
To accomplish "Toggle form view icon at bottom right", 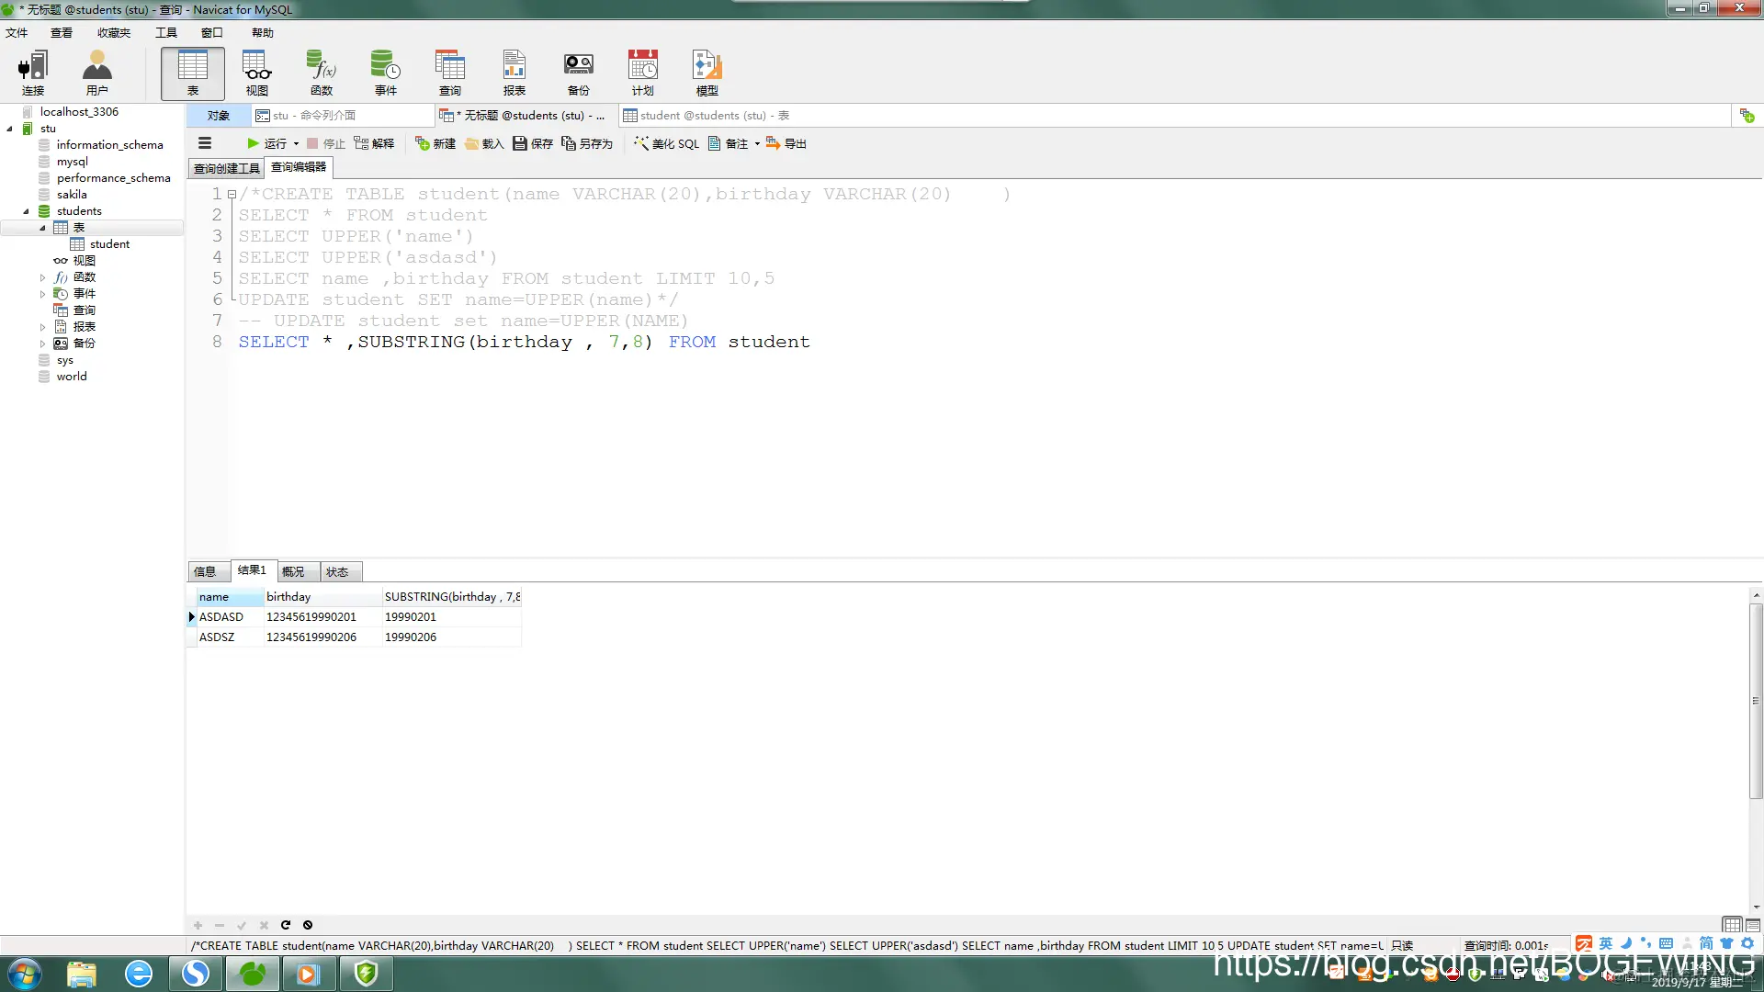I will tap(1753, 925).
